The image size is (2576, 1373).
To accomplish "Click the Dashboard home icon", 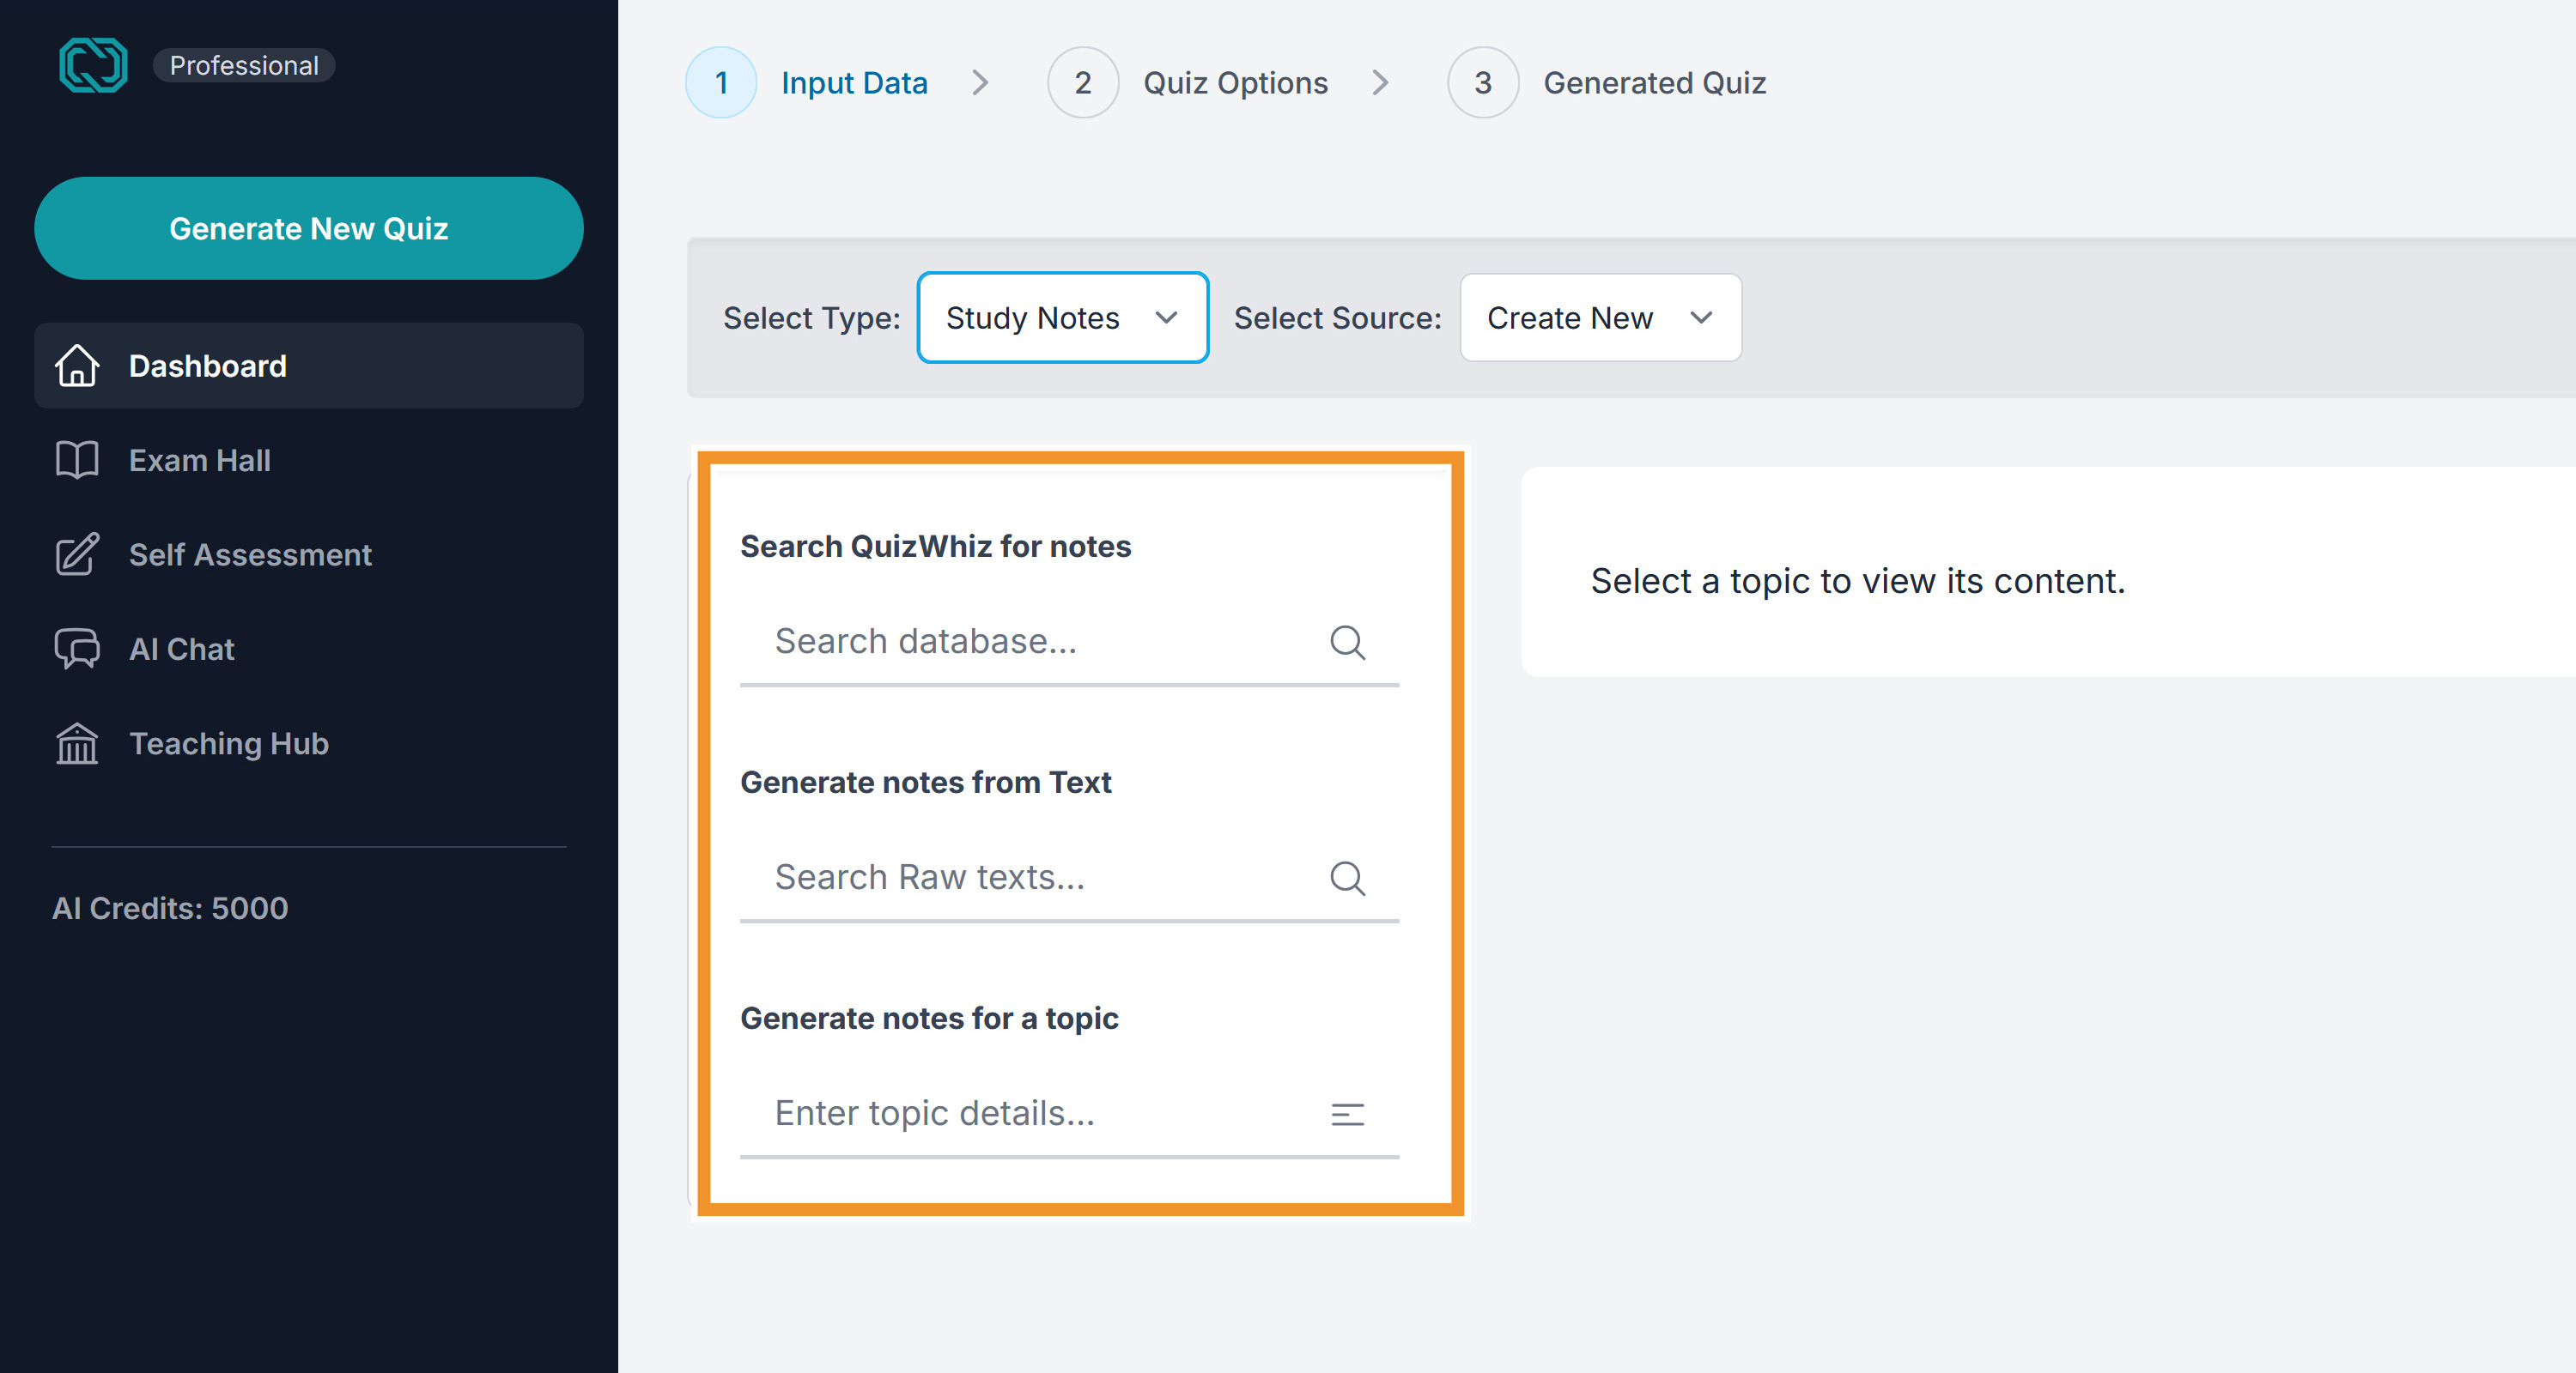I will tap(77, 366).
